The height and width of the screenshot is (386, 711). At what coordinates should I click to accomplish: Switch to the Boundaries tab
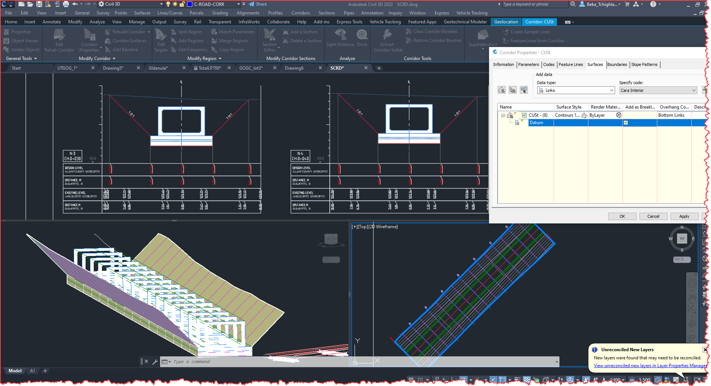(x=617, y=64)
